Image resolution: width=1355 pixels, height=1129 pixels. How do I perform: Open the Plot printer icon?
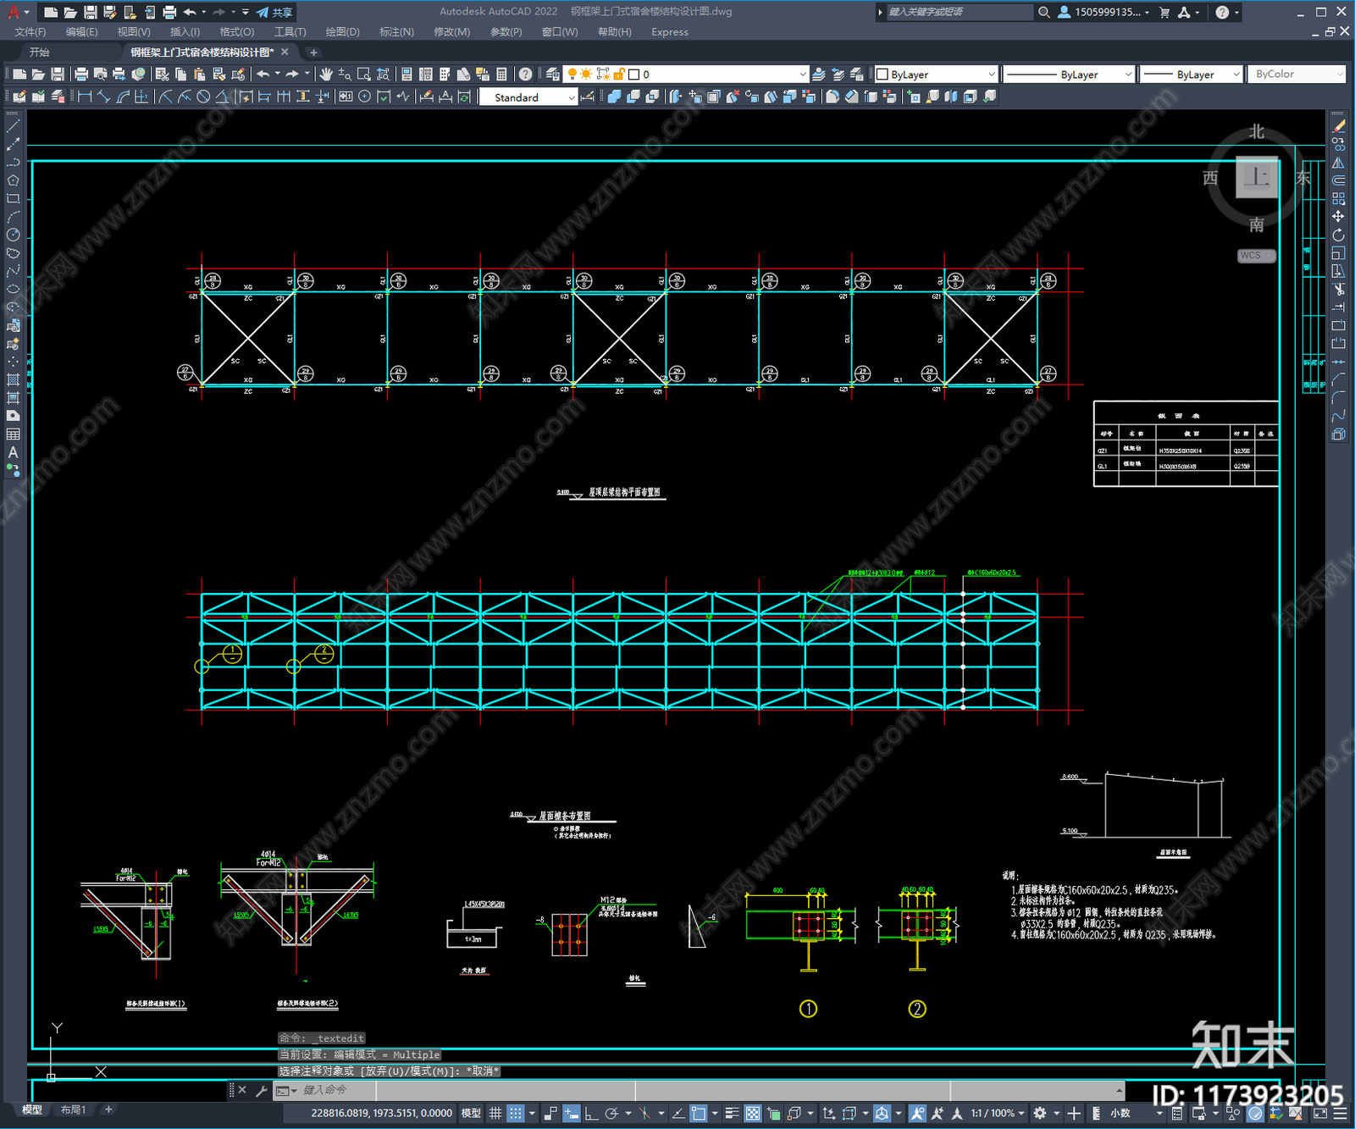click(x=81, y=75)
